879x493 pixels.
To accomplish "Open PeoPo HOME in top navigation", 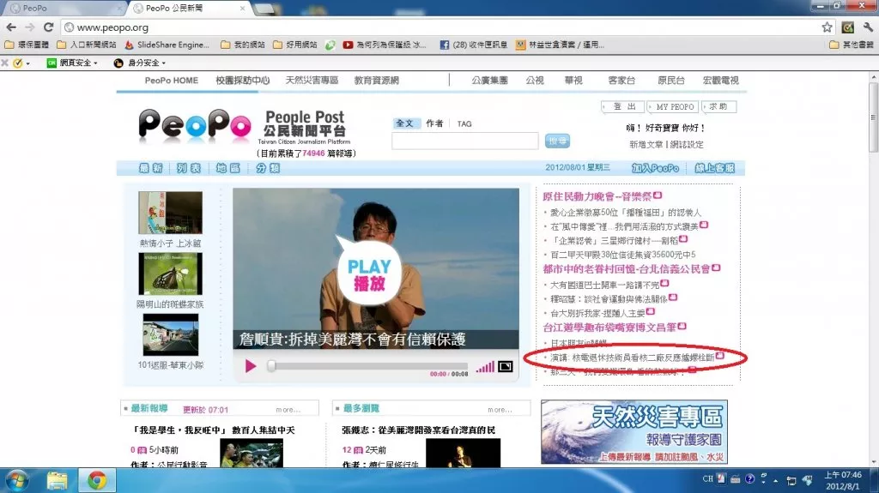I will (x=172, y=80).
